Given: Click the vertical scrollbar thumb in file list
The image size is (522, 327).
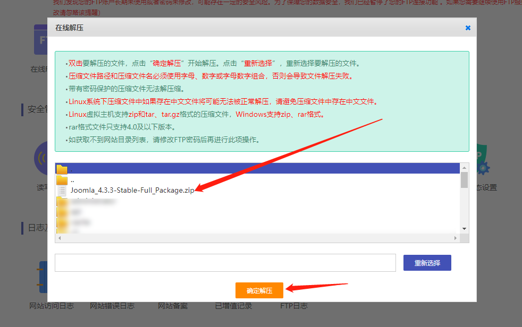Looking at the screenshot, I should 464,180.
